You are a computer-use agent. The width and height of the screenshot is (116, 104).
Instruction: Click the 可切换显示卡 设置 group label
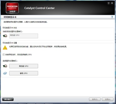coord(10,43)
